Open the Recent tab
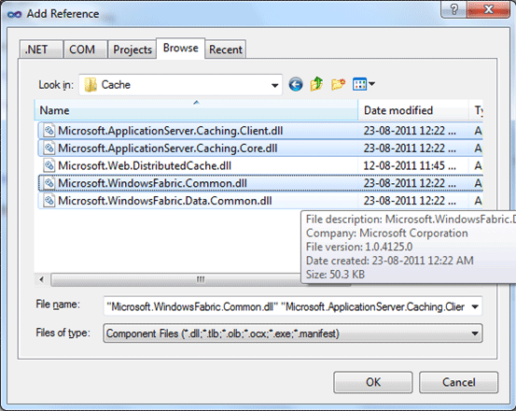Viewport: 516px width, 411px height. 226,50
